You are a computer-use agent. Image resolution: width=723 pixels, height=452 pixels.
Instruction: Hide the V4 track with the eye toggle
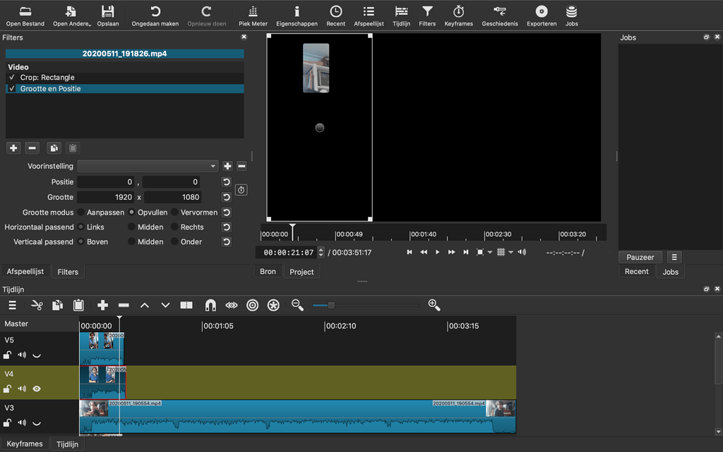(36, 388)
